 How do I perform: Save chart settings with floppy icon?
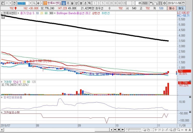160,3
